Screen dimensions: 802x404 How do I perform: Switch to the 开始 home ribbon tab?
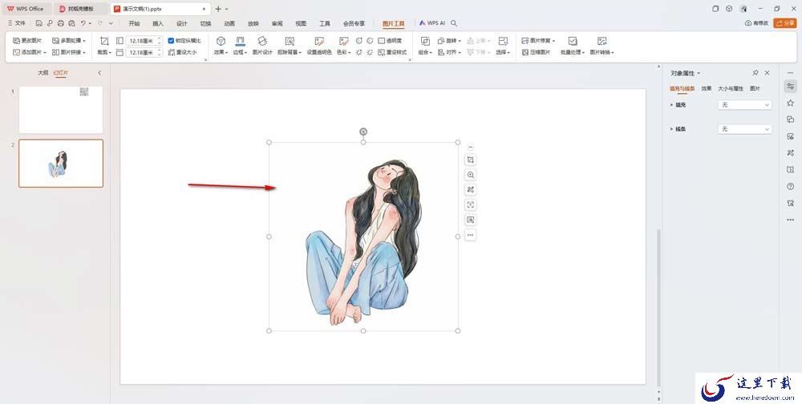[x=134, y=23]
